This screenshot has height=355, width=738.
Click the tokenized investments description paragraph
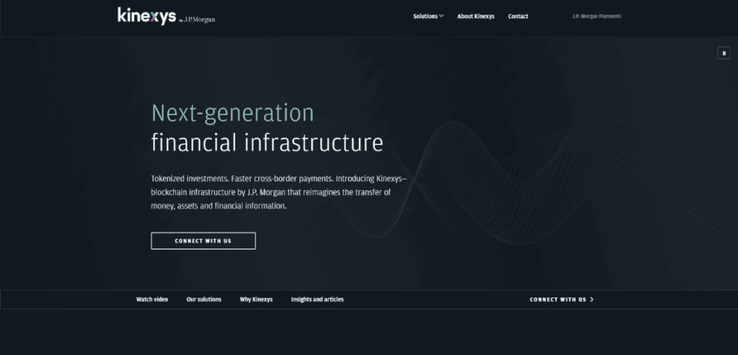(x=280, y=192)
